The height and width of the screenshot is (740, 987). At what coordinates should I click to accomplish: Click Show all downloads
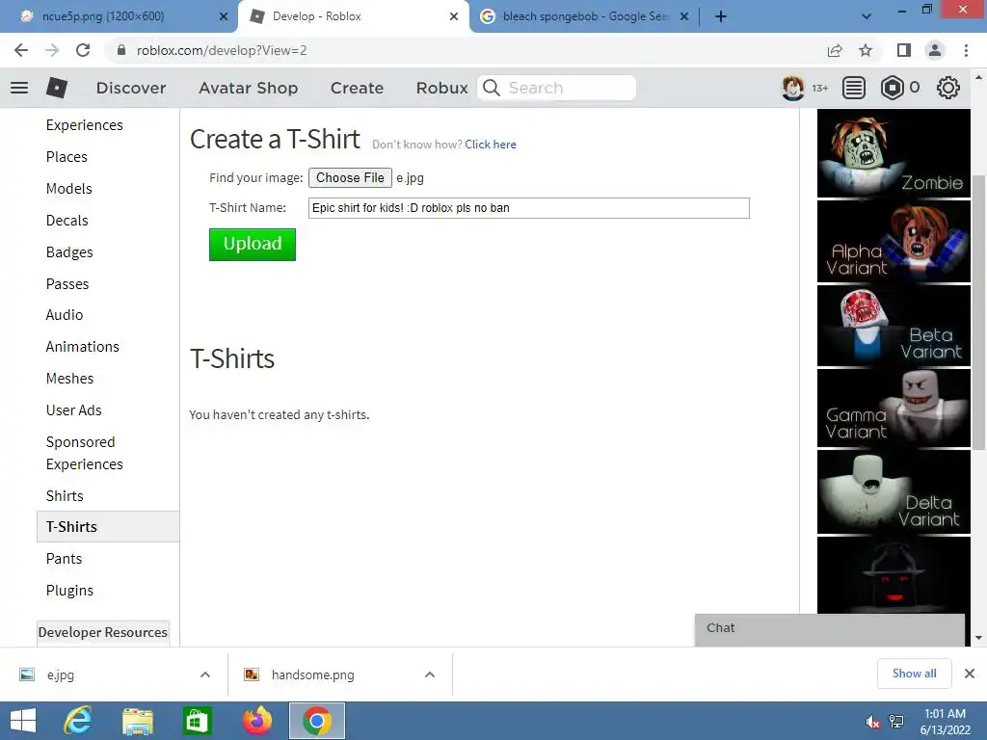(x=914, y=674)
